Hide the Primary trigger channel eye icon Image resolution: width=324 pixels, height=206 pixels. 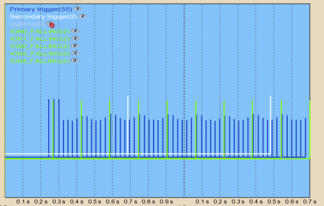point(78,9)
